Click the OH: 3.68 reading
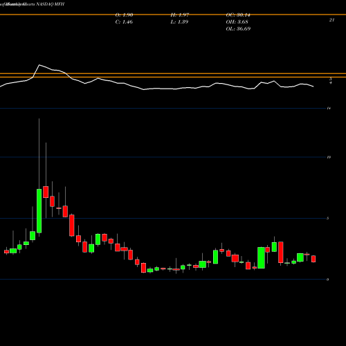 pyautogui.click(x=237, y=22)
